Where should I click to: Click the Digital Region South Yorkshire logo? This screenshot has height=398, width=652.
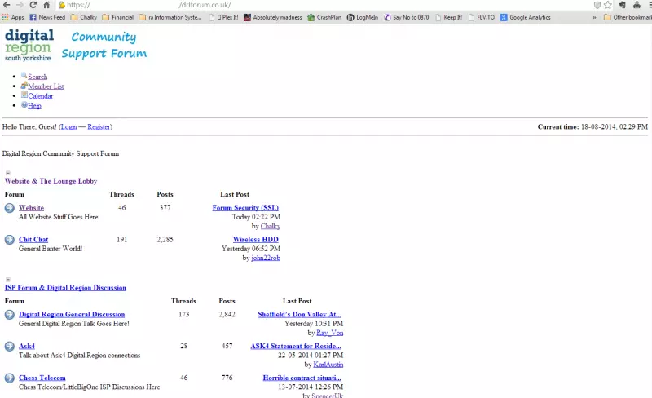(29, 45)
